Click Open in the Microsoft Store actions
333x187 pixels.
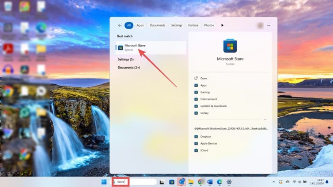coord(204,78)
